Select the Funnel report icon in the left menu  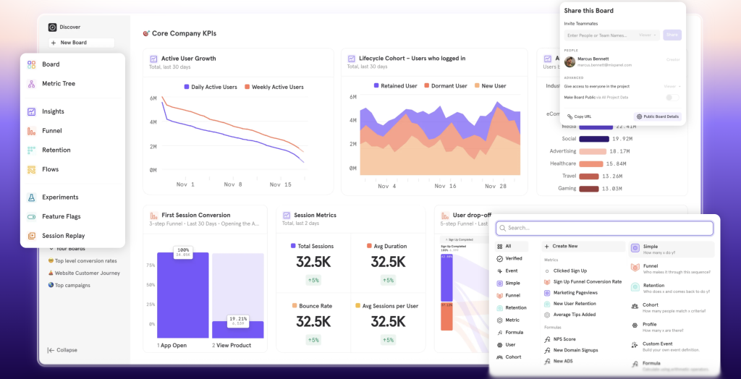(x=31, y=131)
